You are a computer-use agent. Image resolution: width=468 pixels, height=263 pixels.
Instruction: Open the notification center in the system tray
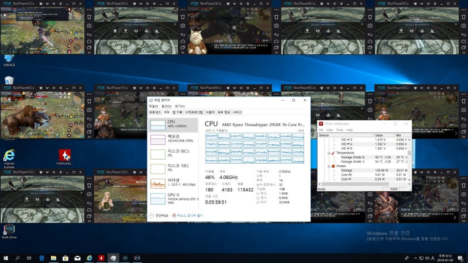click(460, 258)
